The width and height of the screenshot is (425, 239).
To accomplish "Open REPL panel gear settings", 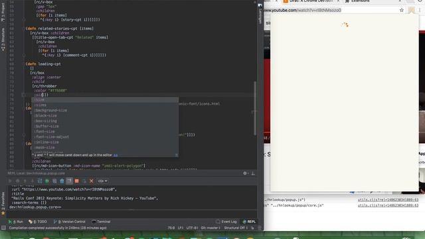I will [x=245, y=173].
